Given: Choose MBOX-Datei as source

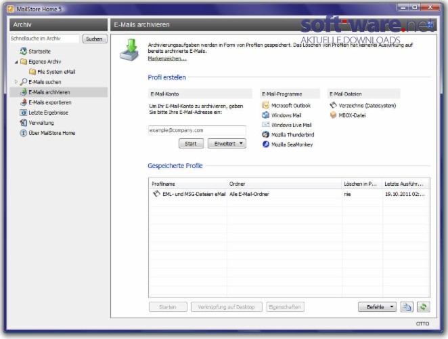Looking at the screenshot, I should [352, 115].
